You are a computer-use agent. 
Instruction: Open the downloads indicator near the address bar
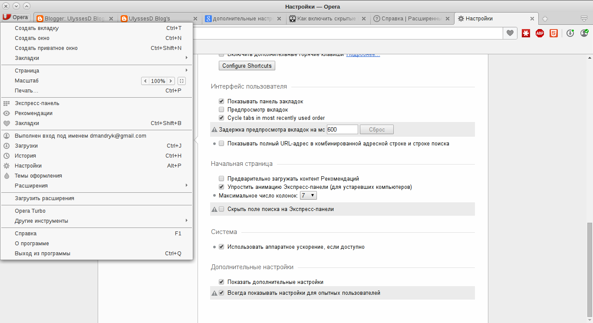[570, 33]
